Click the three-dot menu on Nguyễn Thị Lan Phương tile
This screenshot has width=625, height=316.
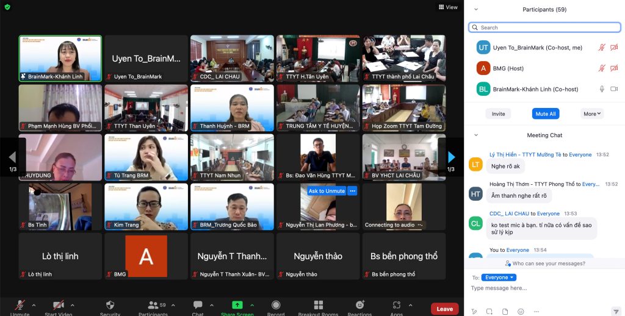[352, 191]
